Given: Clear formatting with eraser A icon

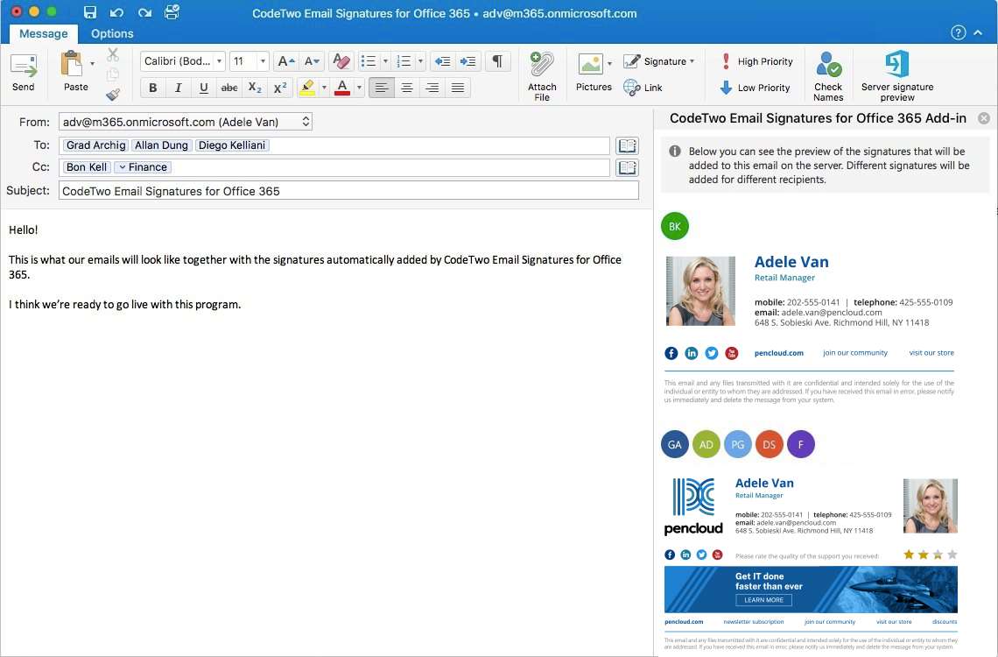Looking at the screenshot, I should (341, 61).
